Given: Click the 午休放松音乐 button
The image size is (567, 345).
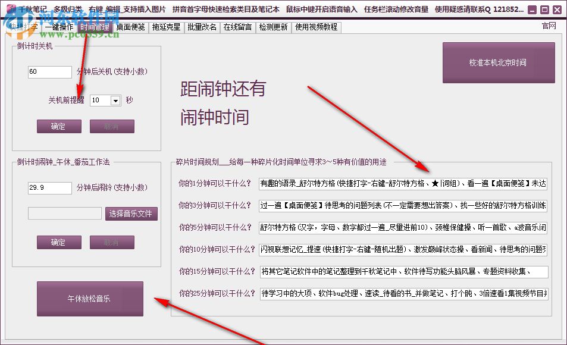Looking at the screenshot, I should click(x=89, y=299).
